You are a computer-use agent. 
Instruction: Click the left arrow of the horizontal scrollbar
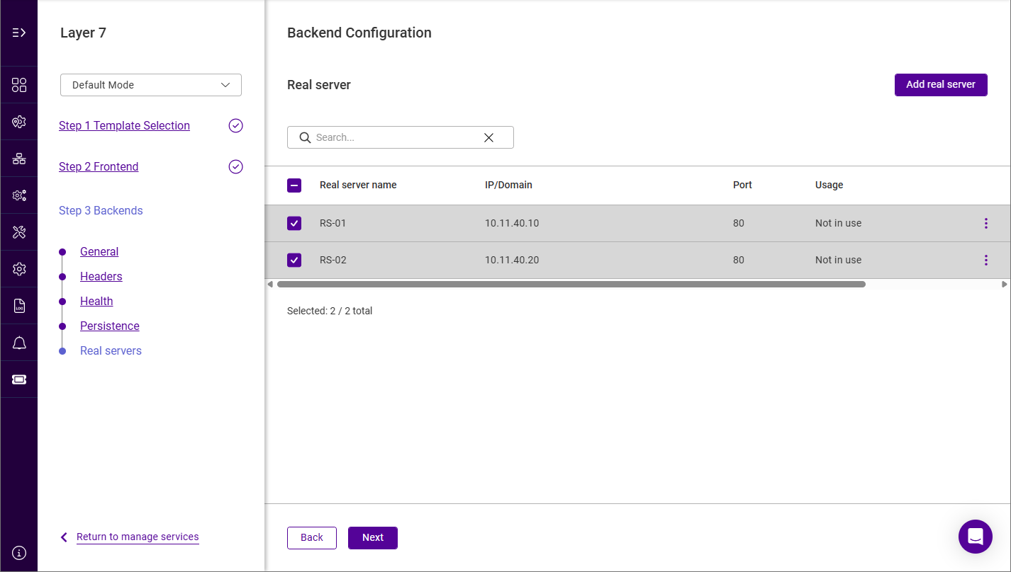pyautogui.click(x=269, y=284)
